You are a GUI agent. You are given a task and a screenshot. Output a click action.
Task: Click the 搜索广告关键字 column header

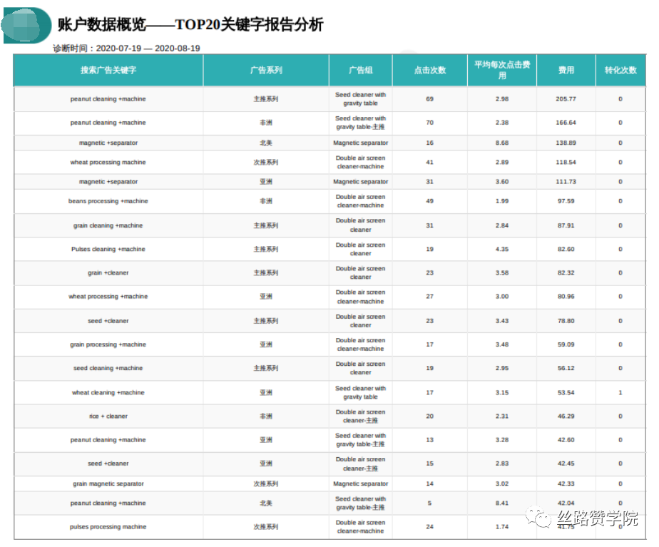[x=108, y=70]
